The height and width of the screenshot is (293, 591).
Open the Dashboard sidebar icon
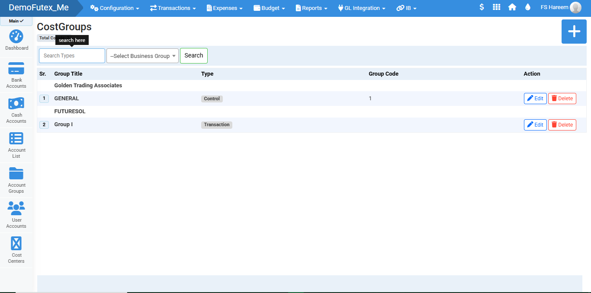coord(16,37)
